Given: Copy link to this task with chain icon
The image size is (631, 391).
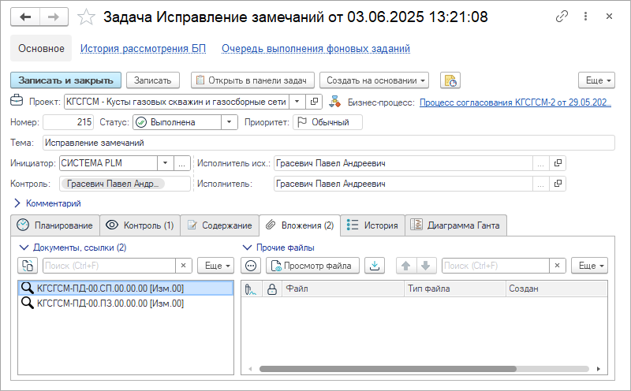Looking at the screenshot, I should [x=562, y=17].
